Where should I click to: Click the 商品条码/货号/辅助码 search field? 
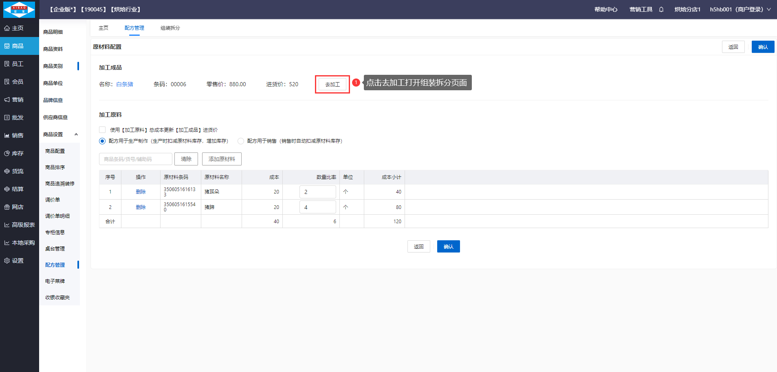pos(135,159)
